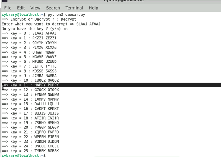Open the Terminal menu
Screen dimensions: 221x157
pyautogui.click(x=74, y=8)
